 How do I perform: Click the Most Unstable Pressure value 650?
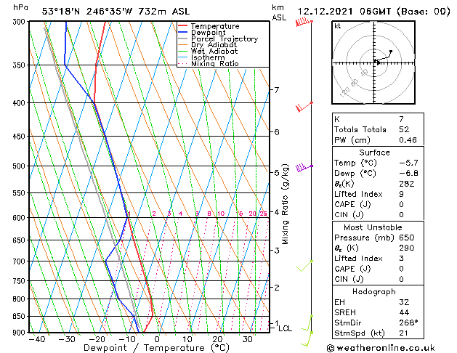pos(407,238)
